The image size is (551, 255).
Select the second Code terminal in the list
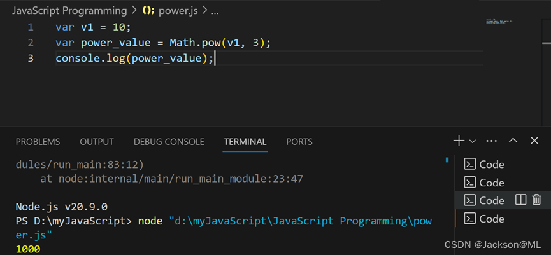click(491, 183)
